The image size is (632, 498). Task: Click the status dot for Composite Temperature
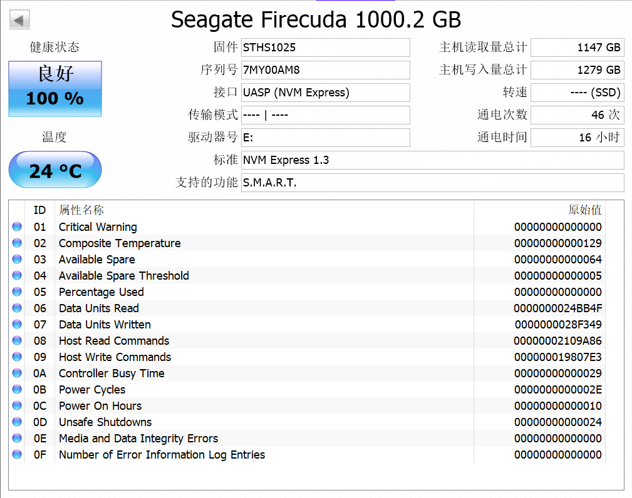pos(17,243)
